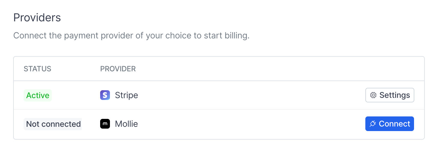
Task: Click the Providers section heading
Action: click(37, 18)
